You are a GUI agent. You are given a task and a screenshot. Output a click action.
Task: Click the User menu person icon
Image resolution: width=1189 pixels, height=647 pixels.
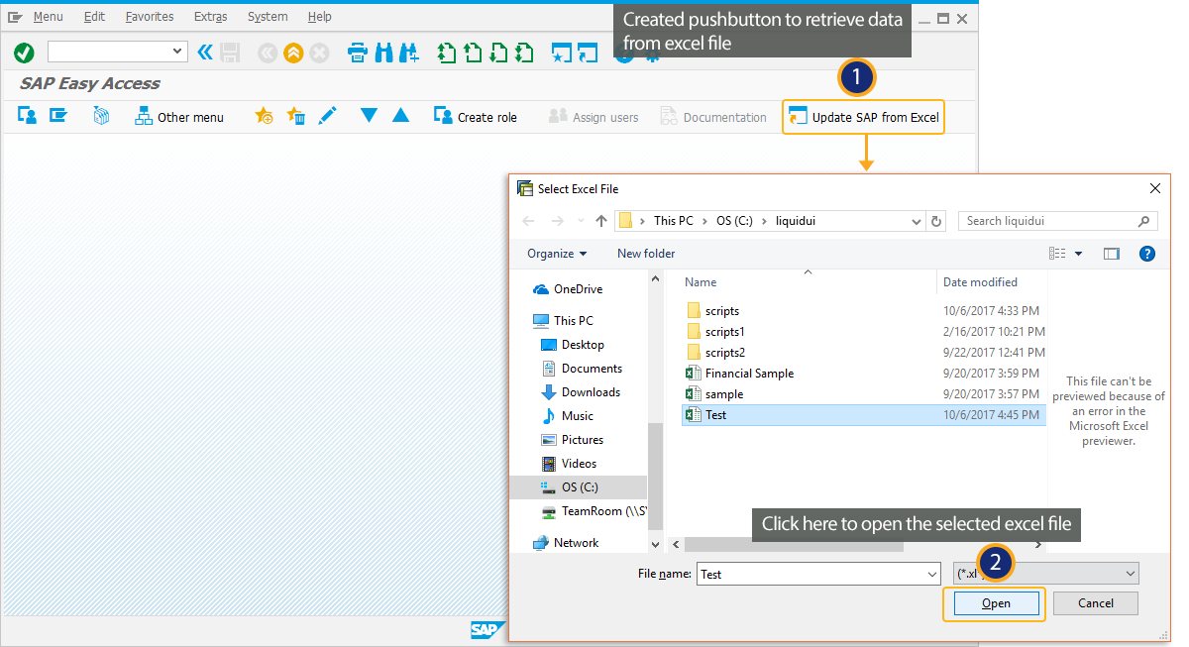(28, 116)
